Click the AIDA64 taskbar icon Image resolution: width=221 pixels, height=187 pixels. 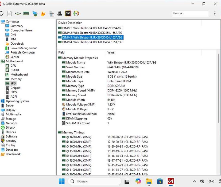click(x=170, y=181)
